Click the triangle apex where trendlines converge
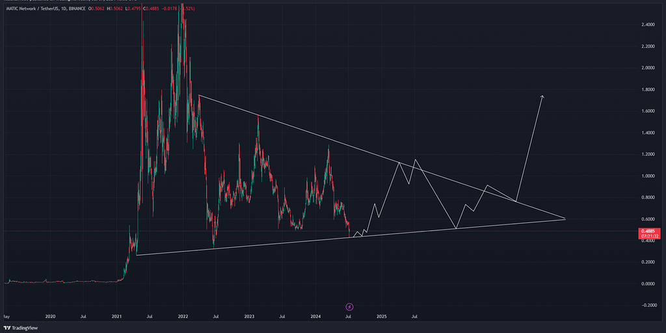The height and width of the screenshot is (333, 666). coord(565,219)
